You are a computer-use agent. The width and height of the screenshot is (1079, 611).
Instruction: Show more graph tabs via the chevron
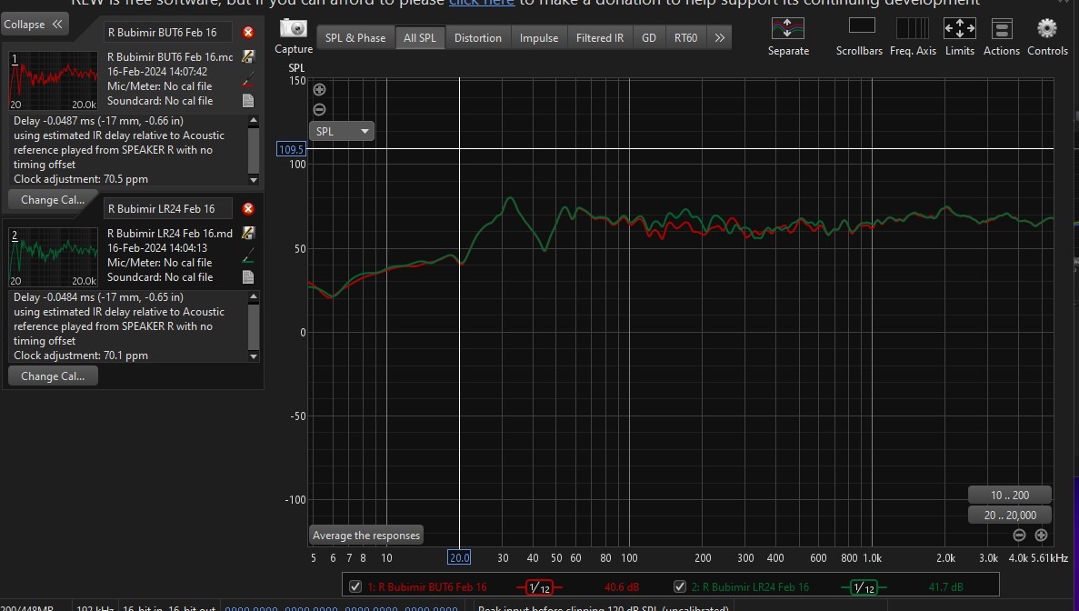click(x=719, y=38)
